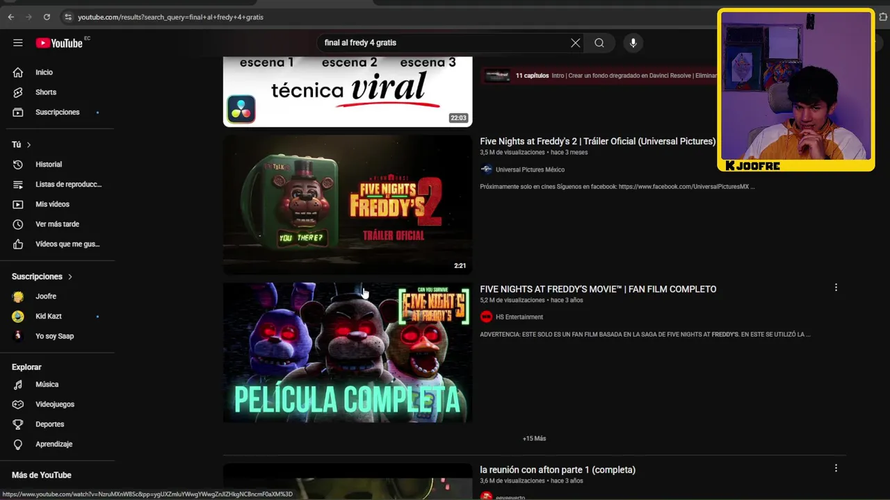Image resolution: width=890 pixels, height=500 pixels.
Task: Open HS Entertainment channel
Action: click(x=519, y=317)
